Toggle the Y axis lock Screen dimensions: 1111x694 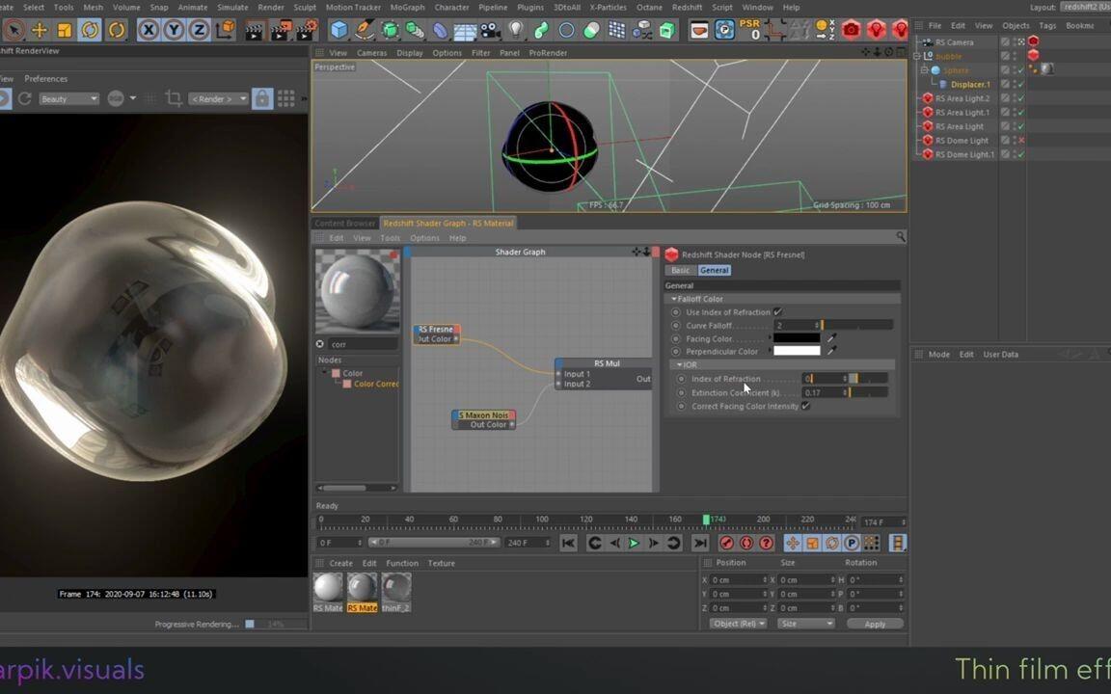coord(174,31)
